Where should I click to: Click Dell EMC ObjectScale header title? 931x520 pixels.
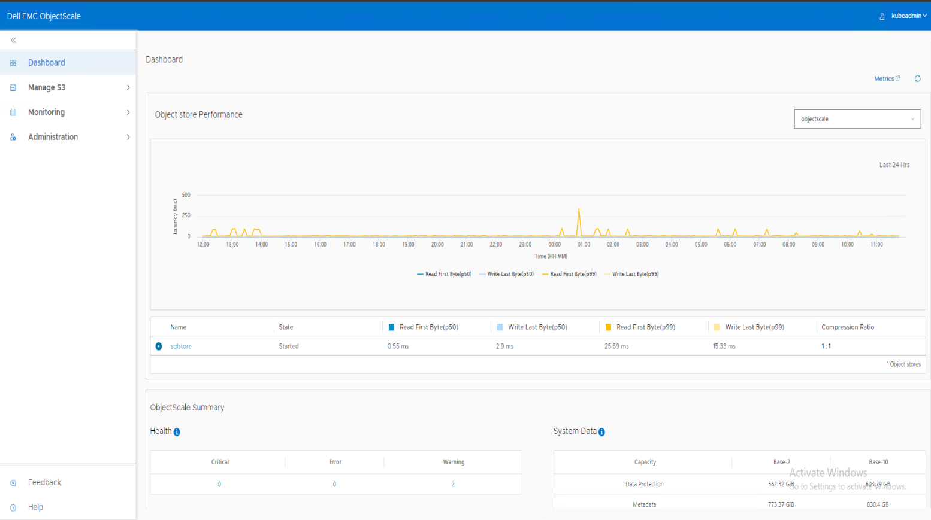[x=44, y=16]
